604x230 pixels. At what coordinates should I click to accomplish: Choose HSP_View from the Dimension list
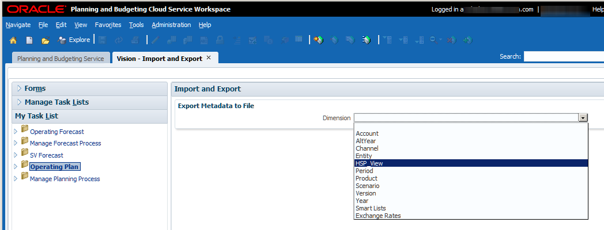471,163
